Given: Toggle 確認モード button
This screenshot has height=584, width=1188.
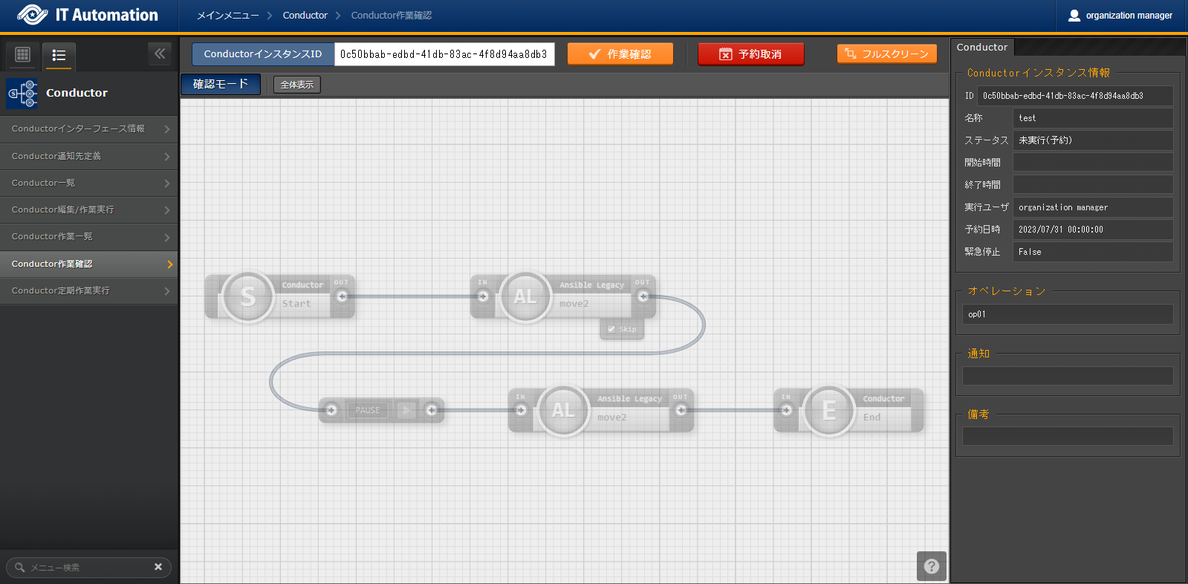Looking at the screenshot, I should point(221,85).
